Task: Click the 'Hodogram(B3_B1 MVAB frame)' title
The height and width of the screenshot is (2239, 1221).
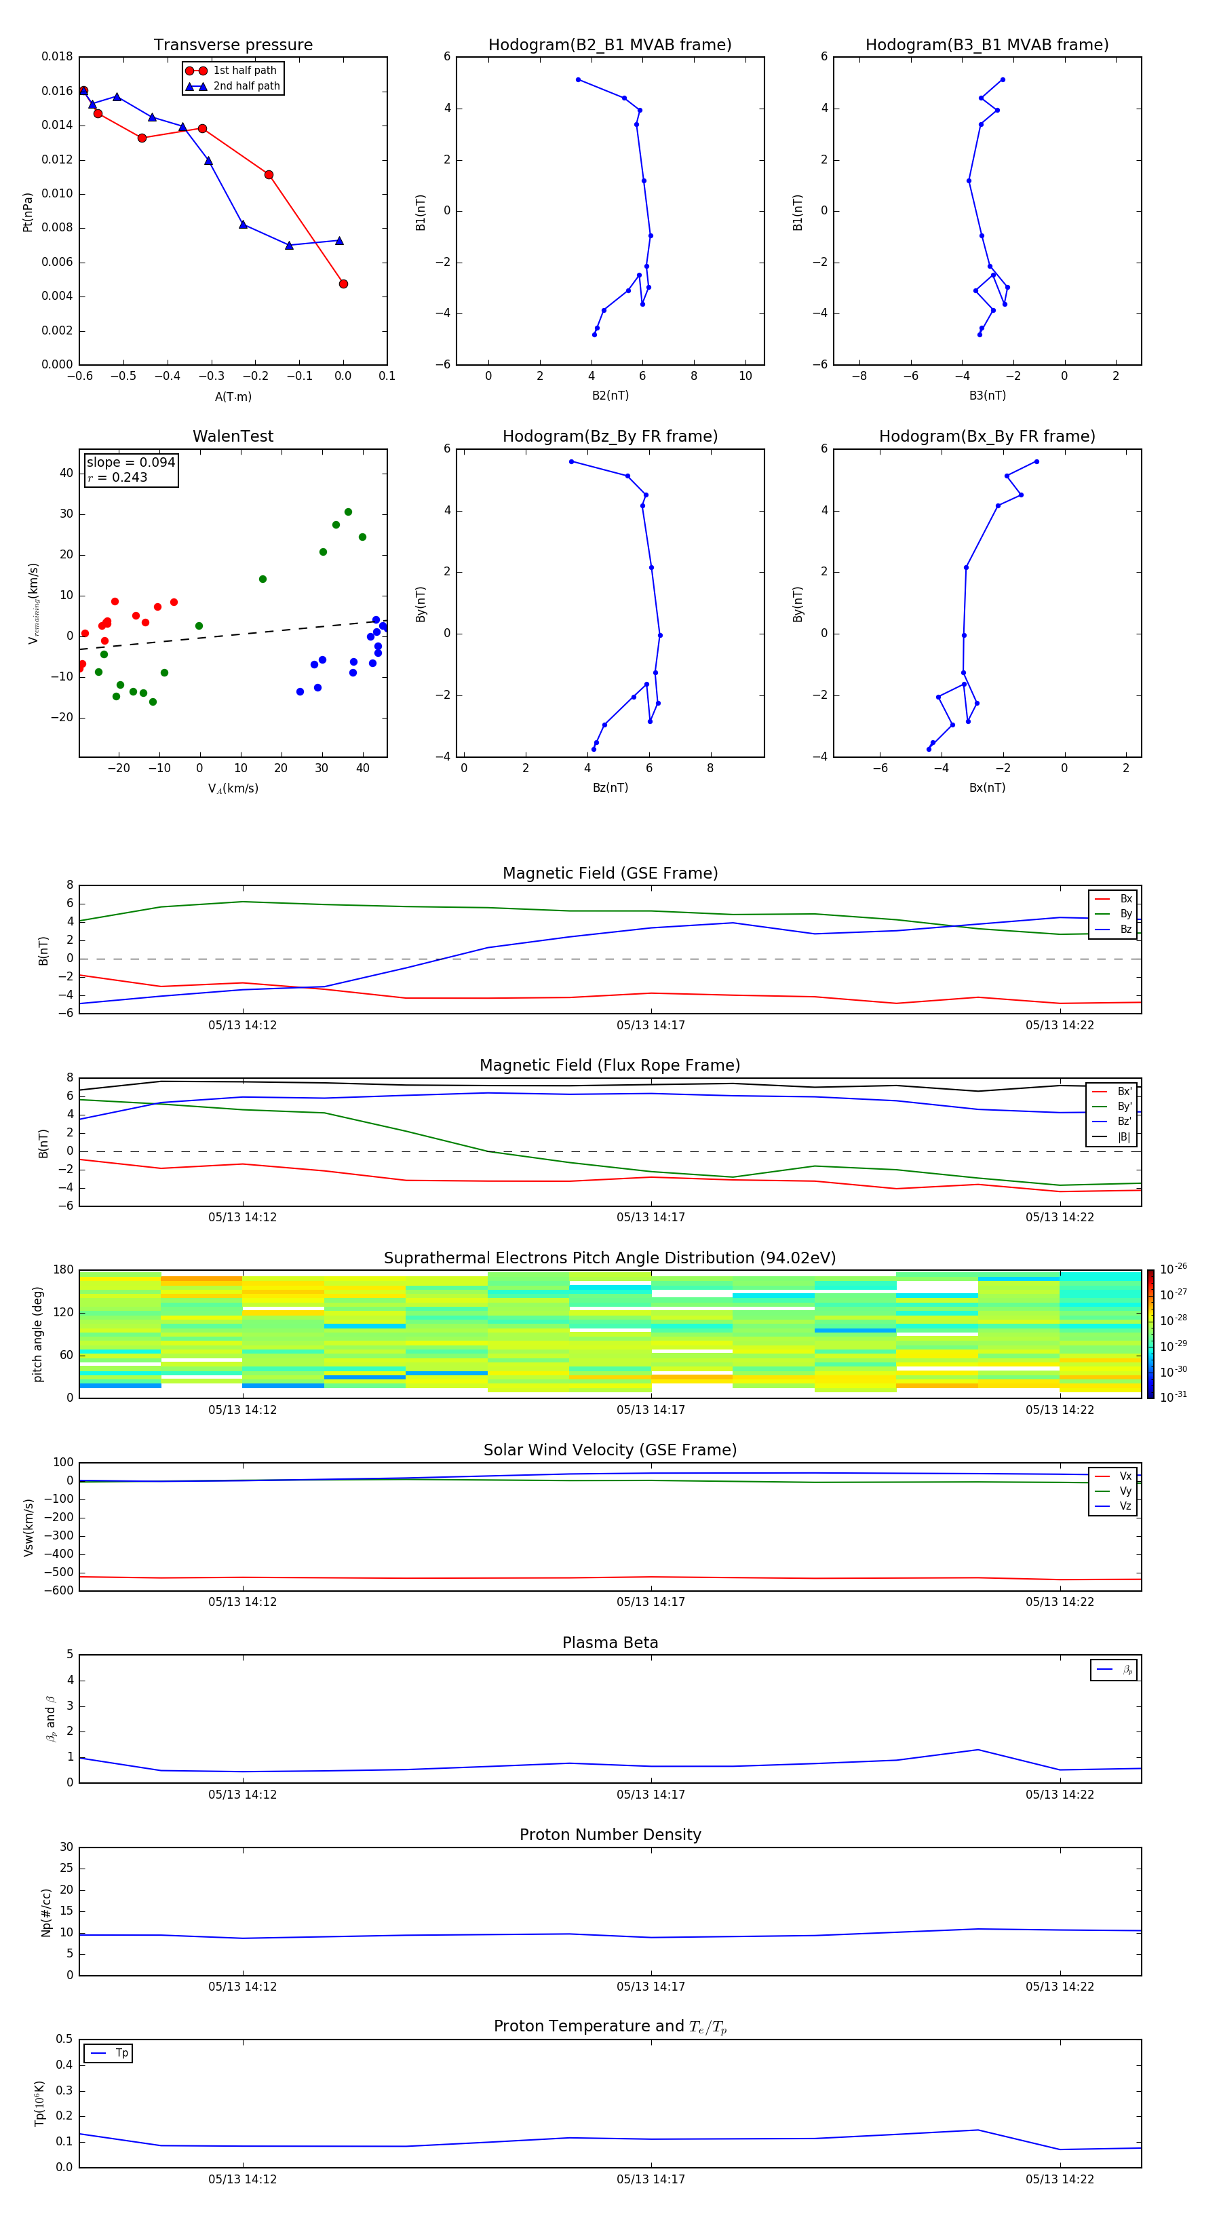Action: (987, 44)
